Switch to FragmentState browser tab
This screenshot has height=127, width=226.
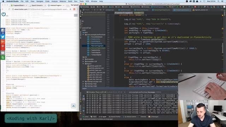pos(19,5)
